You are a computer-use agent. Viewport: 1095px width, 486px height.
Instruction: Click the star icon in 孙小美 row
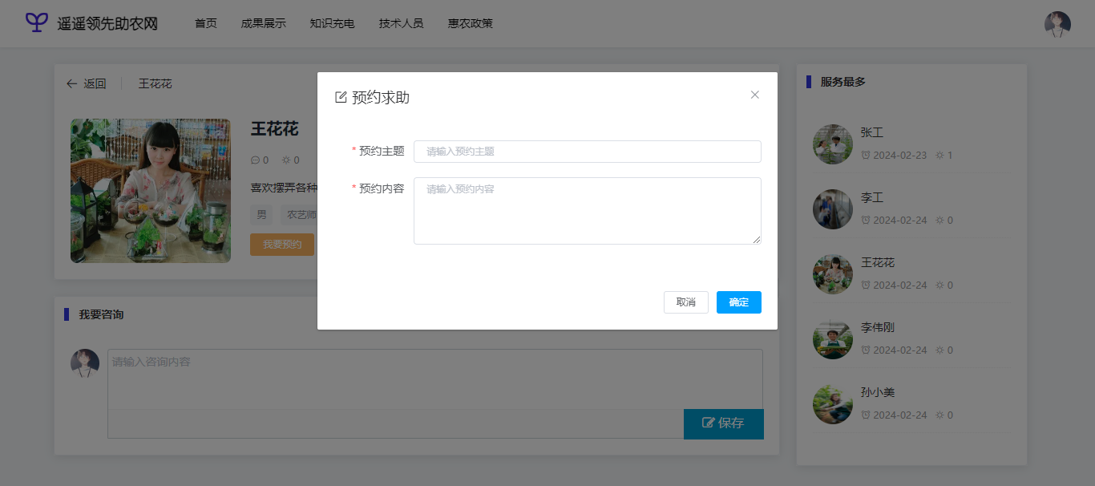click(x=940, y=415)
